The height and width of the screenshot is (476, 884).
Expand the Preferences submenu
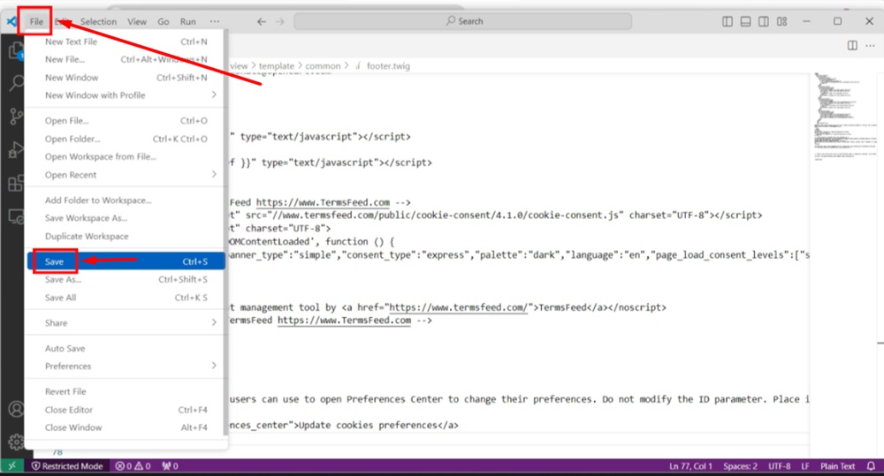[126, 366]
